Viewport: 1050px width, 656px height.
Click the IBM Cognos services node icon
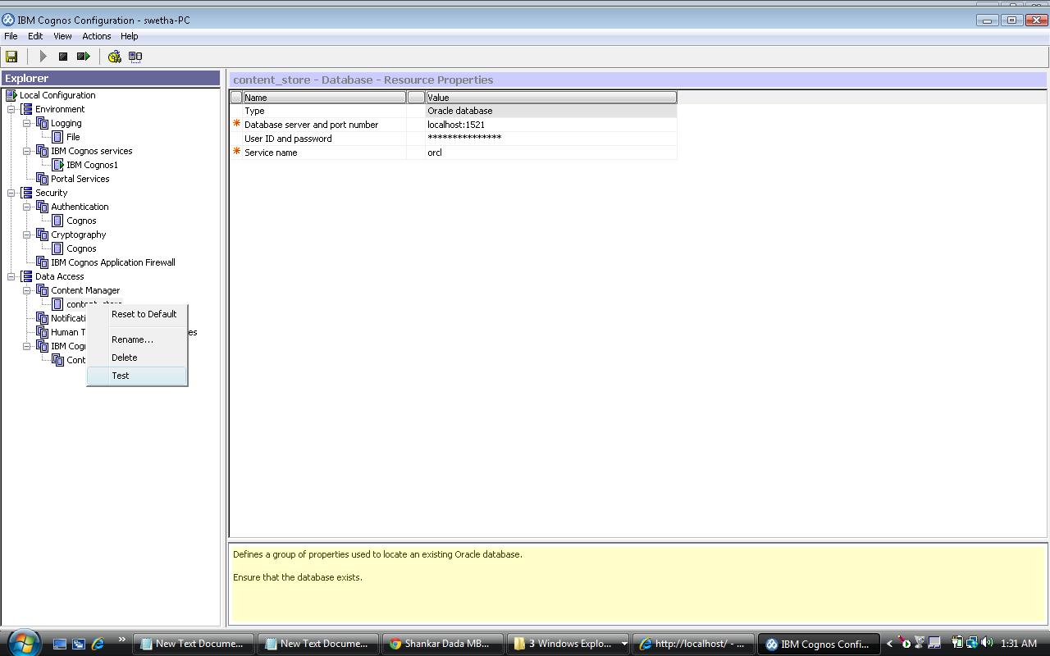pos(42,151)
